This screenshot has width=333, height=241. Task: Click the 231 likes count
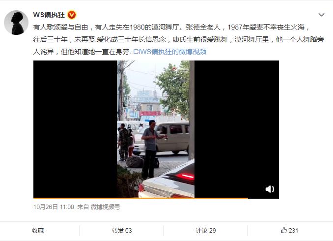[294, 230]
